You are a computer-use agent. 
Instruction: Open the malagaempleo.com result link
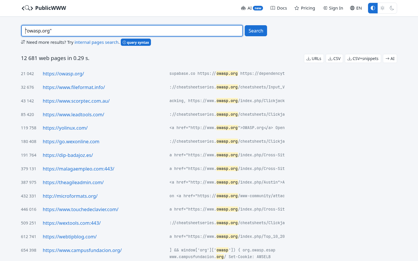click(78, 169)
